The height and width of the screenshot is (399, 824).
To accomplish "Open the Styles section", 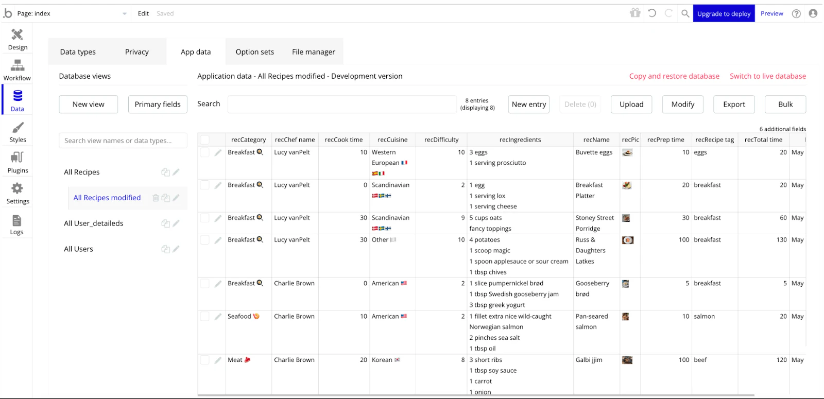I will click(18, 132).
